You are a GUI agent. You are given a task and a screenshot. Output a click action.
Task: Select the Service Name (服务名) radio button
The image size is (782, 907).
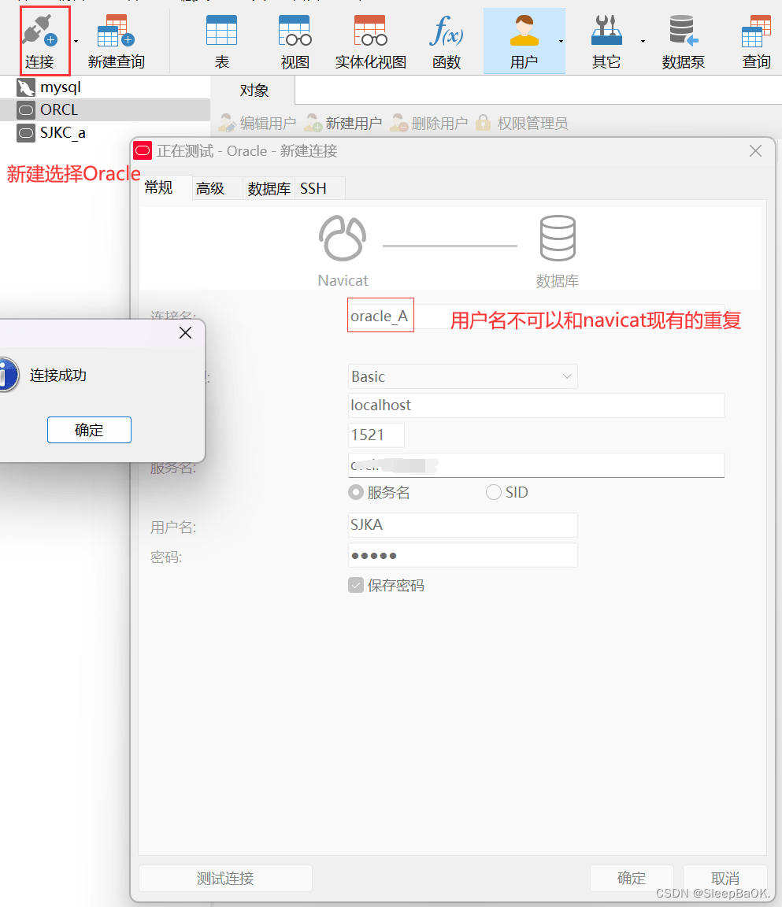click(x=356, y=492)
